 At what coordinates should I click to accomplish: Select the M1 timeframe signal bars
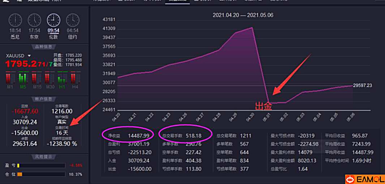click(x=10, y=78)
